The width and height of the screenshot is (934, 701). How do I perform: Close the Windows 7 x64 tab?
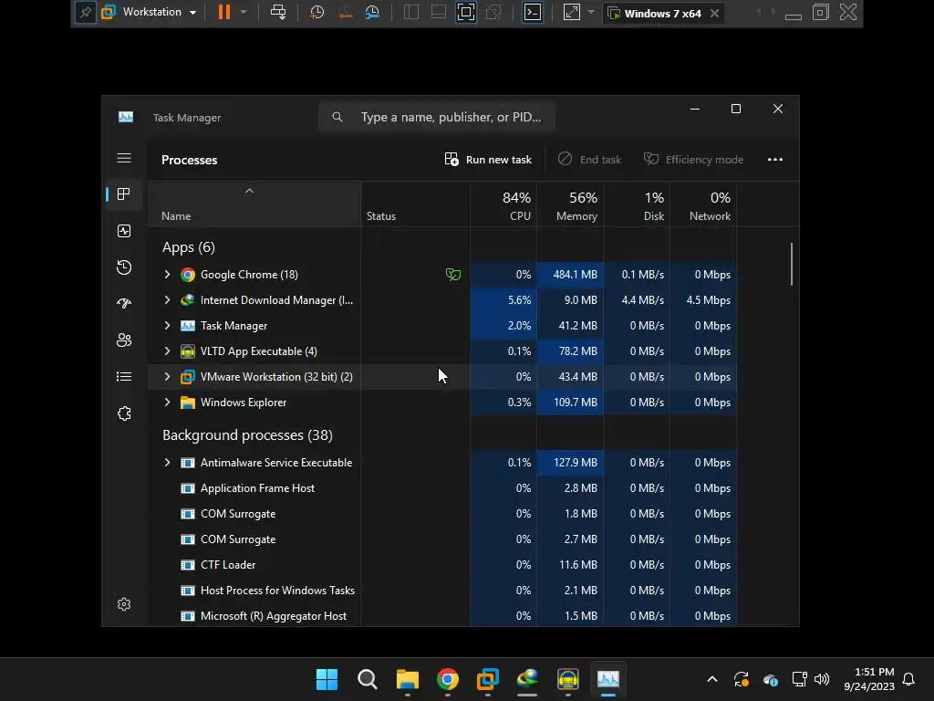tap(714, 13)
